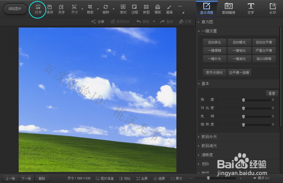View image at 原大 original size
The width and height of the screenshot is (283, 183).
click(x=177, y=178)
